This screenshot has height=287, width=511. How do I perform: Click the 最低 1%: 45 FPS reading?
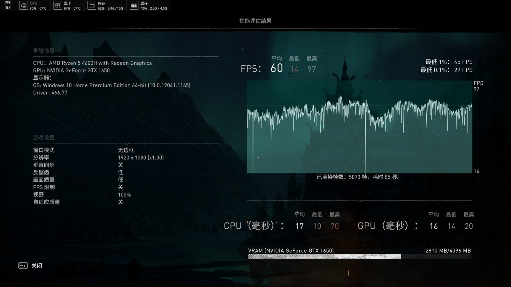pyautogui.click(x=449, y=62)
